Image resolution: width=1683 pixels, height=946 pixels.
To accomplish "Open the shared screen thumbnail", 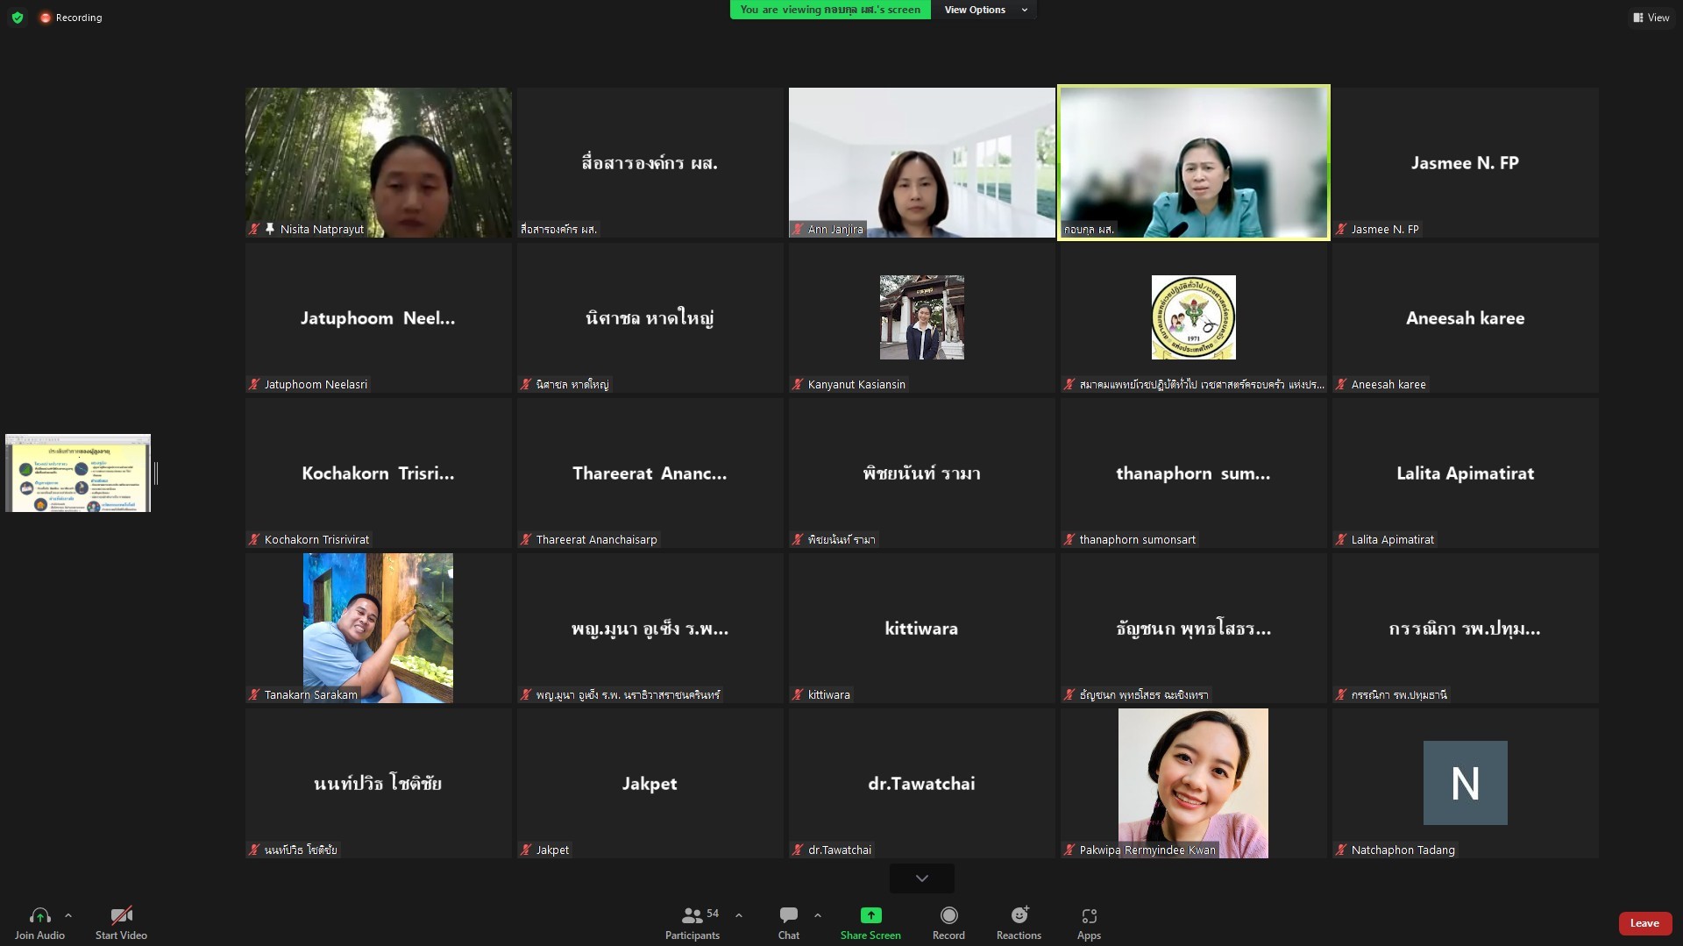I will point(78,473).
